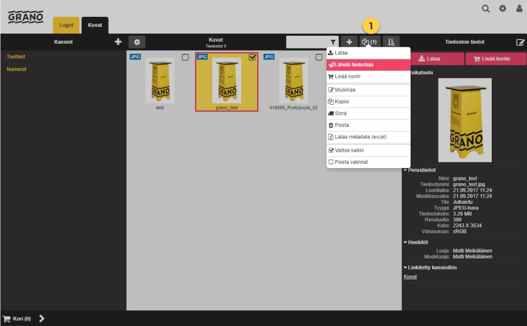Edit file info with the pencil icon
This screenshot has height=326, width=527.
click(x=520, y=42)
